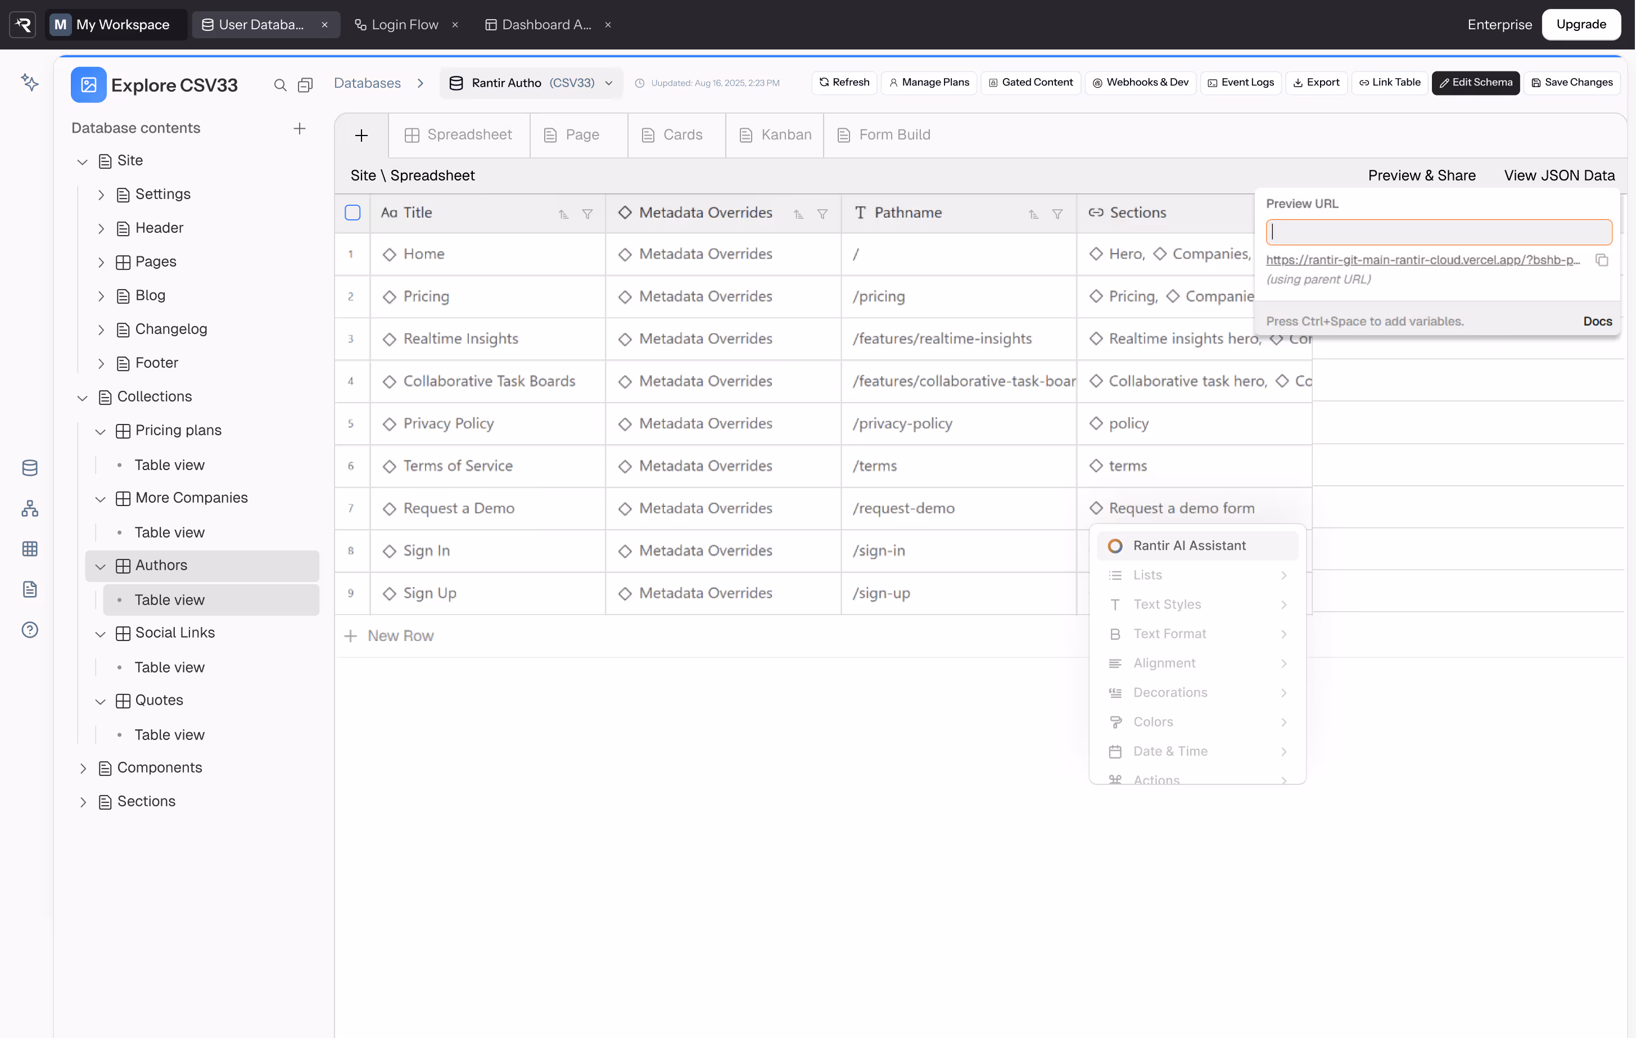This screenshot has height=1038, width=1636.
Task: Click the copy icon next to preview URL link
Action: pos(1601,260)
